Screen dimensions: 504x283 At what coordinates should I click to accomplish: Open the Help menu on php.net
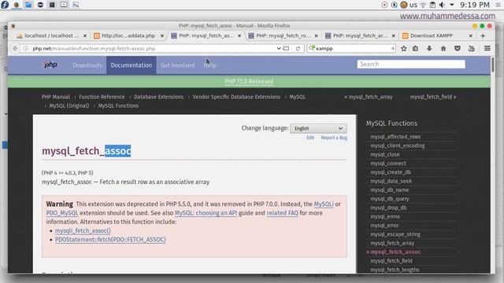pyautogui.click(x=209, y=65)
